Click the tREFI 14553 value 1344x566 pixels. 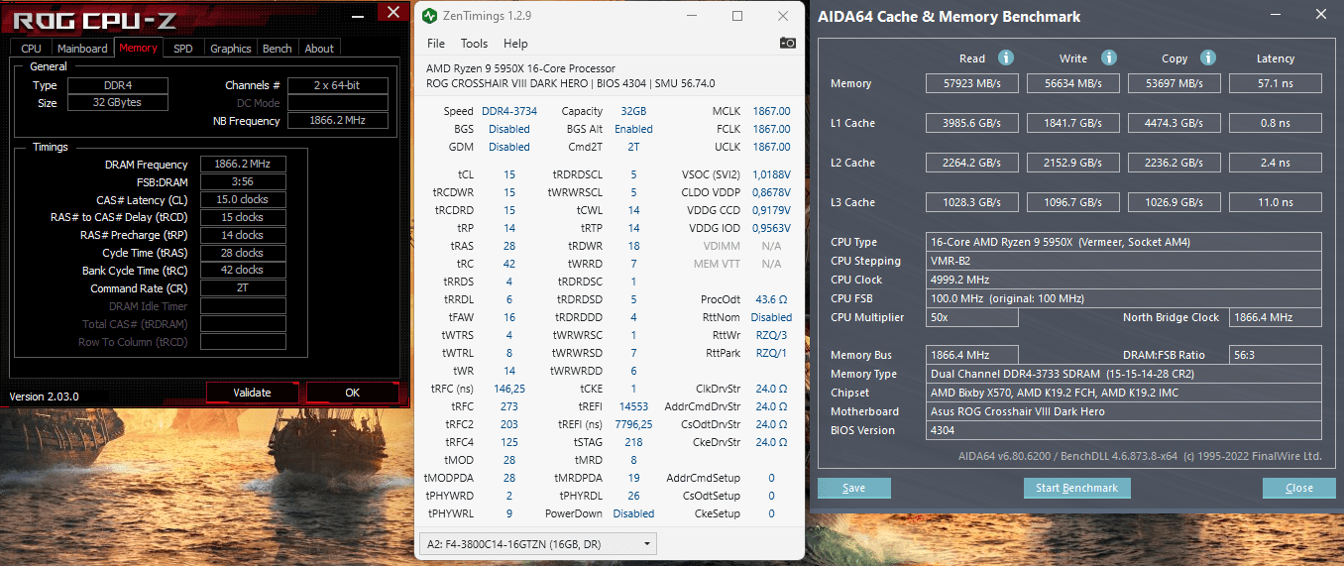[x=634, y=406]
